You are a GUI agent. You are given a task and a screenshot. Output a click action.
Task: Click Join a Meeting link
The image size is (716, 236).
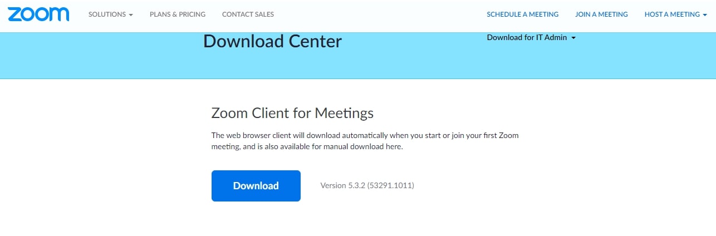pyautogui.click(x=601, y=14)
